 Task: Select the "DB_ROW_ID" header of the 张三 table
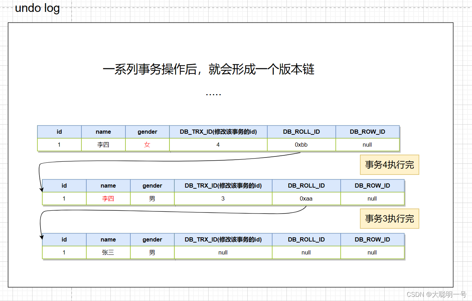pyautogui.click(x=372, y=240)
